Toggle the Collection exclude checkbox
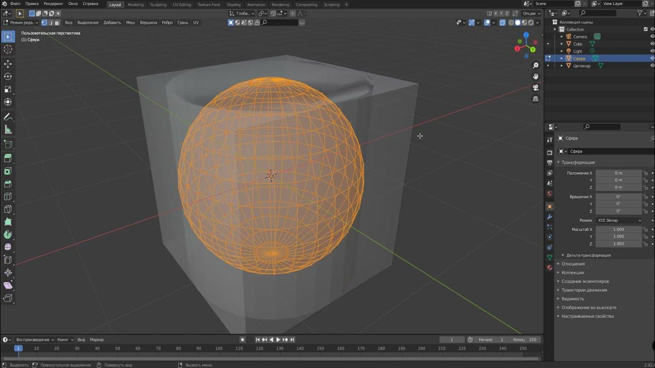This screenshot has height=368, width=655. (646, 29)
